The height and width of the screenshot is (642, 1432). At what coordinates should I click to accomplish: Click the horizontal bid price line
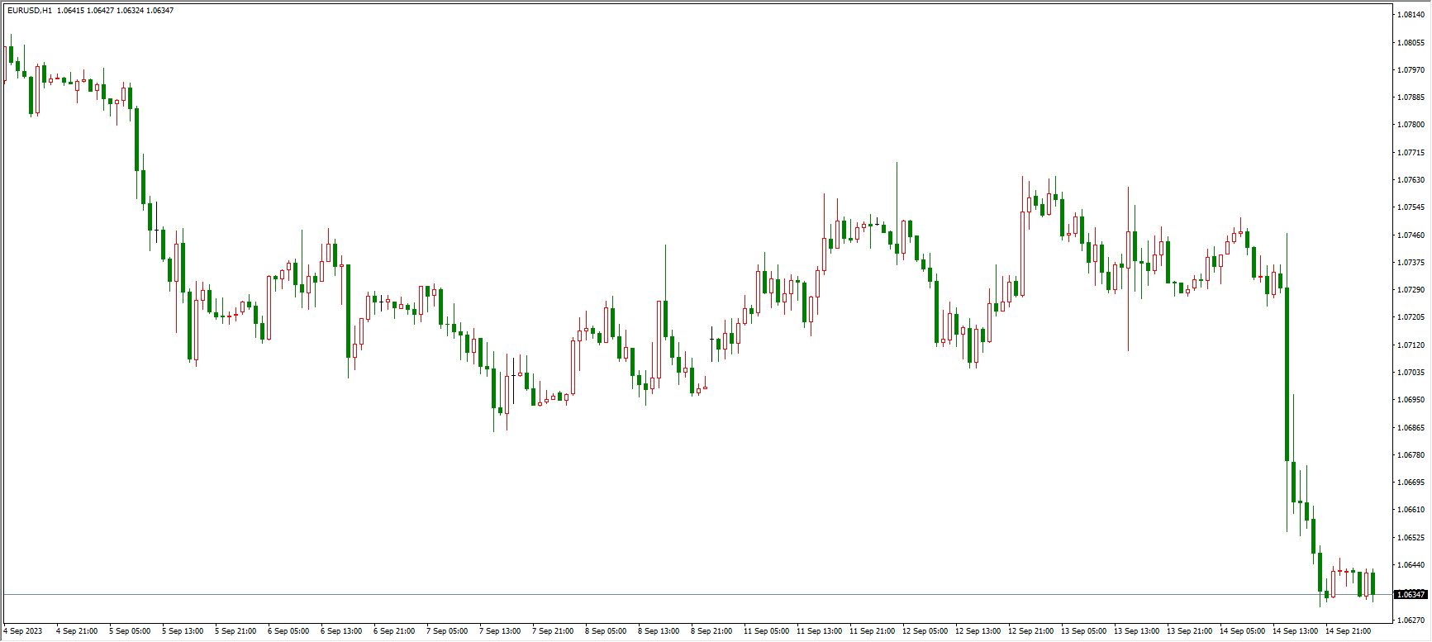pyautogui.click(x=698, y=595)
